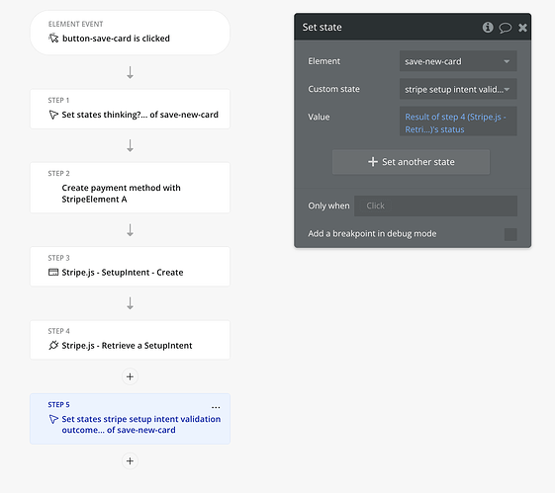This screenshot has width=555, height=493.
Task: Select Step 2 Create payment method with StripeElement A
Action: [x=130, y=188]
